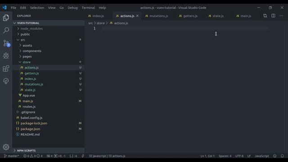Open the Help menu
Image resolution: width=288 pixels, height=162 pixels.
click(102, 8)
